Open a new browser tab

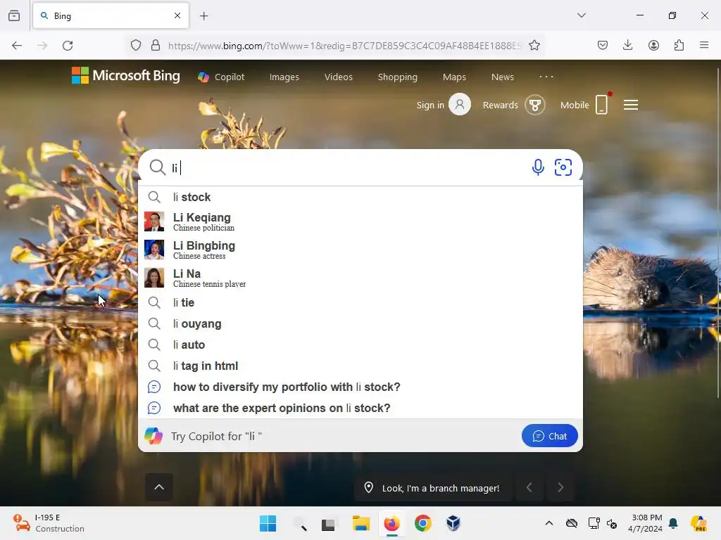pyautogui.click(x=204, y=16)
